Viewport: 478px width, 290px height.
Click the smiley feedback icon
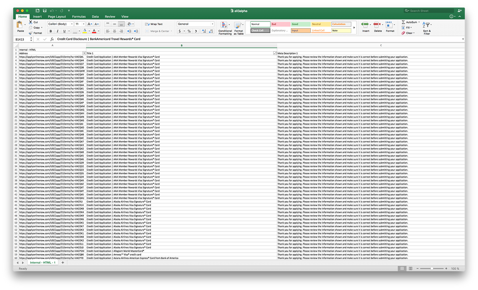(x=452, y=16)
